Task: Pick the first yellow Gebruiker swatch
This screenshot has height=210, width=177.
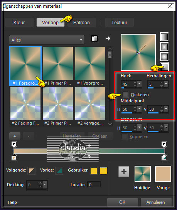Action: click(94, 171)
